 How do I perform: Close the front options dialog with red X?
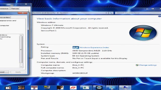tap(23, 13)
